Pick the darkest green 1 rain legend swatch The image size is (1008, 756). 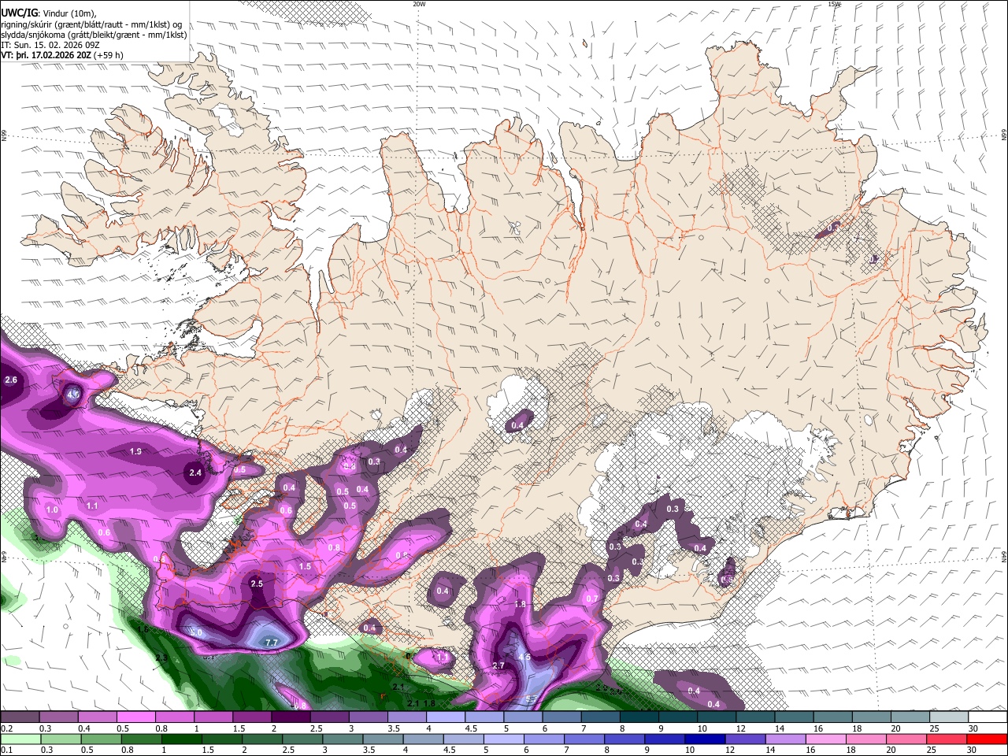coord(181,739)
